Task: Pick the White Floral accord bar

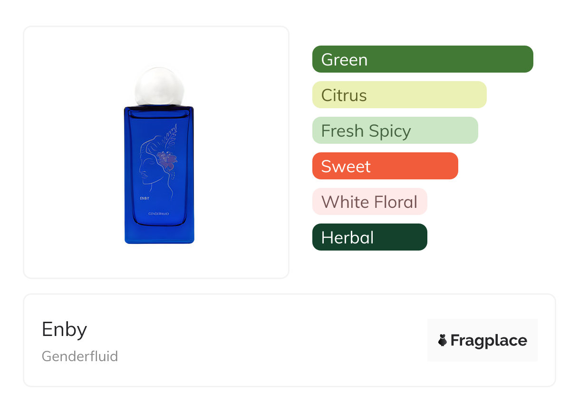Action: [369, 202]
